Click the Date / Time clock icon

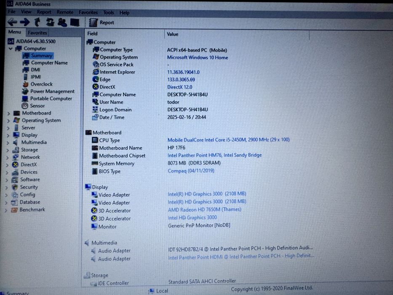click(x=95, y=117)
